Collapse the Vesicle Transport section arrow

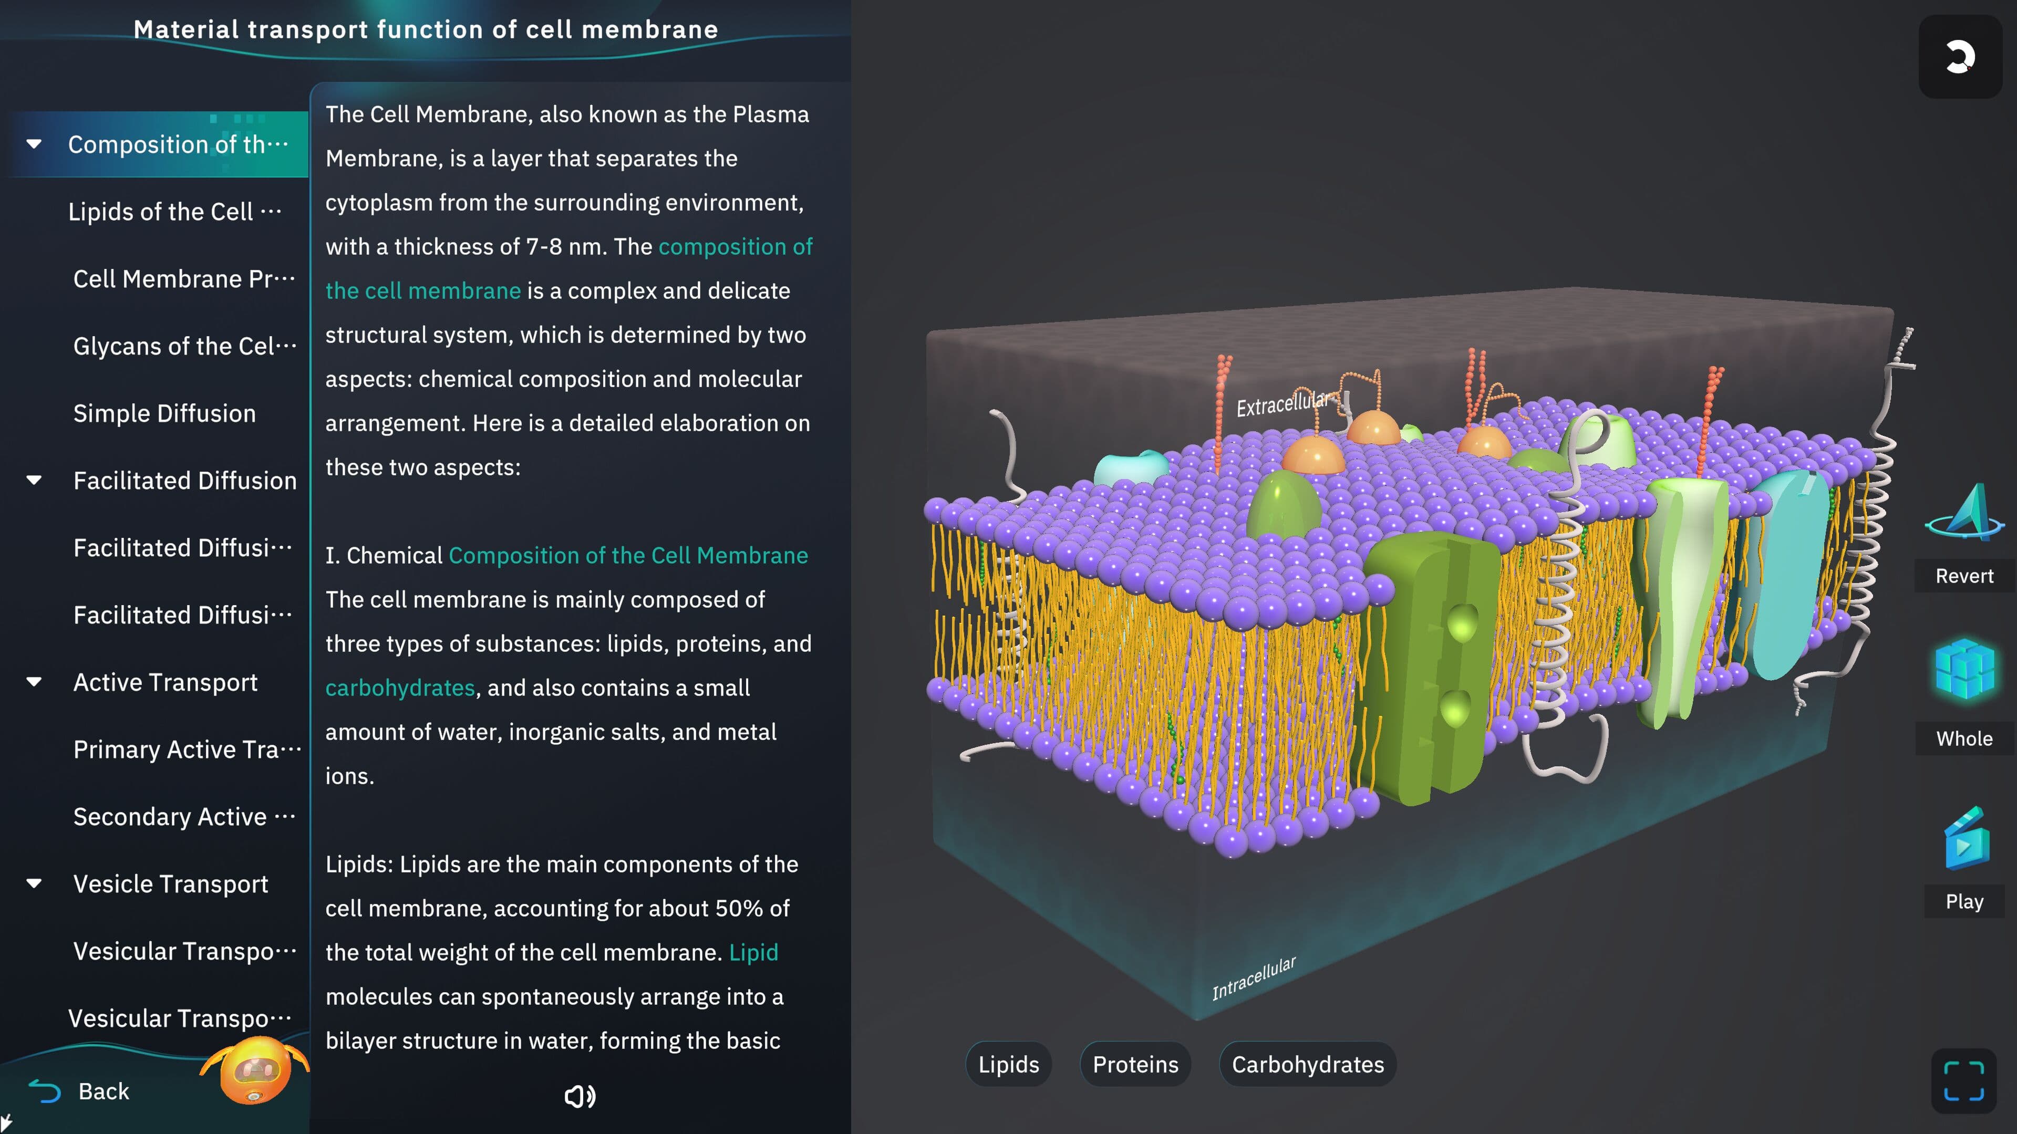click(x=34, y=885)
